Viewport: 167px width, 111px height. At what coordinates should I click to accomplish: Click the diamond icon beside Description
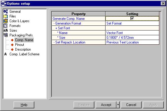click(12, 49)
